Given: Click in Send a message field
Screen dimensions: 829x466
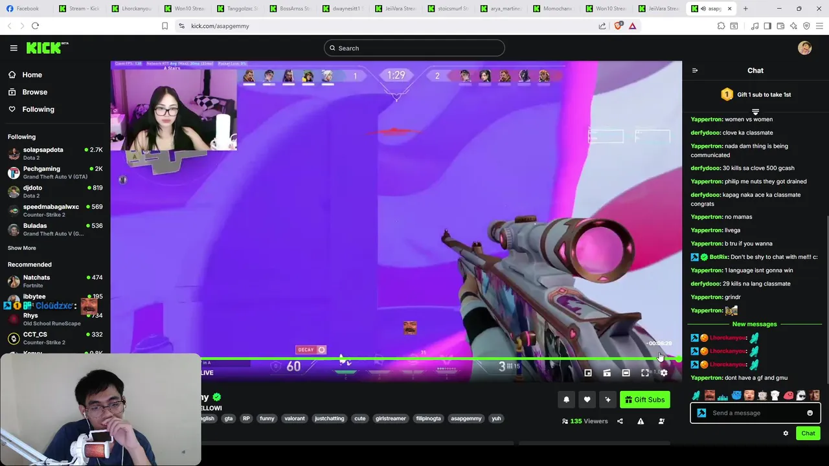Looking at the screenshot, I should coord(755,413).
